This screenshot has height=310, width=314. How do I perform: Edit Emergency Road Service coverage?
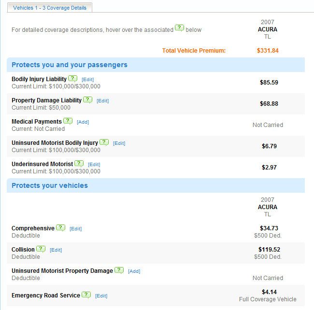(101, 296)
